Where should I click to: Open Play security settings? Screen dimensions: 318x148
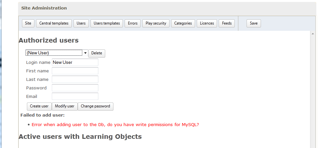coord(156,23)
